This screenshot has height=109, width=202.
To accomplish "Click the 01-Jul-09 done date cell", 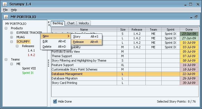I will coord(189,43).
